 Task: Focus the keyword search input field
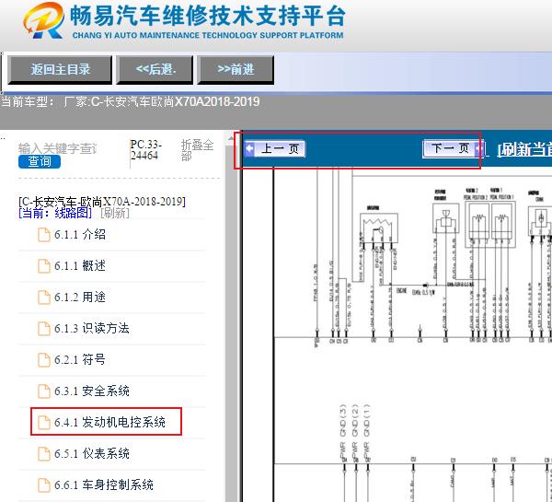click(57, 148)
